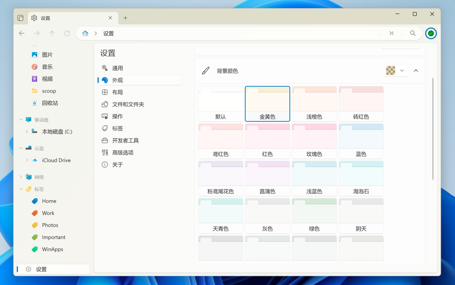Add a new tab with plus button
This screenshot has height=285, width=455.
(126, 18)
